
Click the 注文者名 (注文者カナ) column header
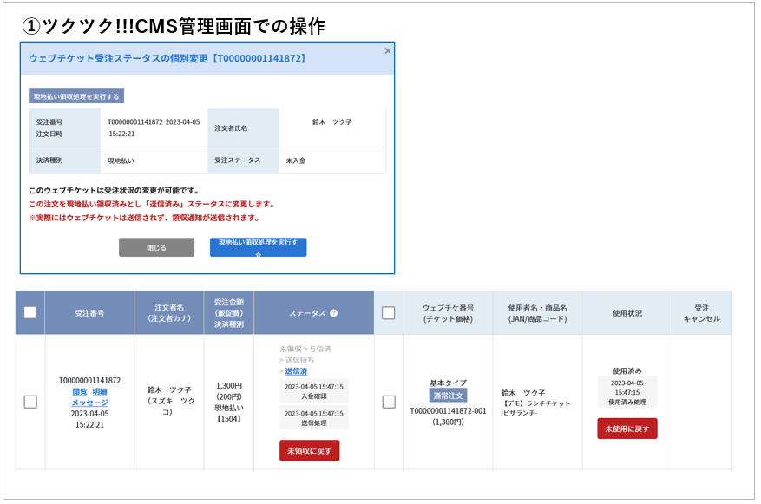coord(169,313)
